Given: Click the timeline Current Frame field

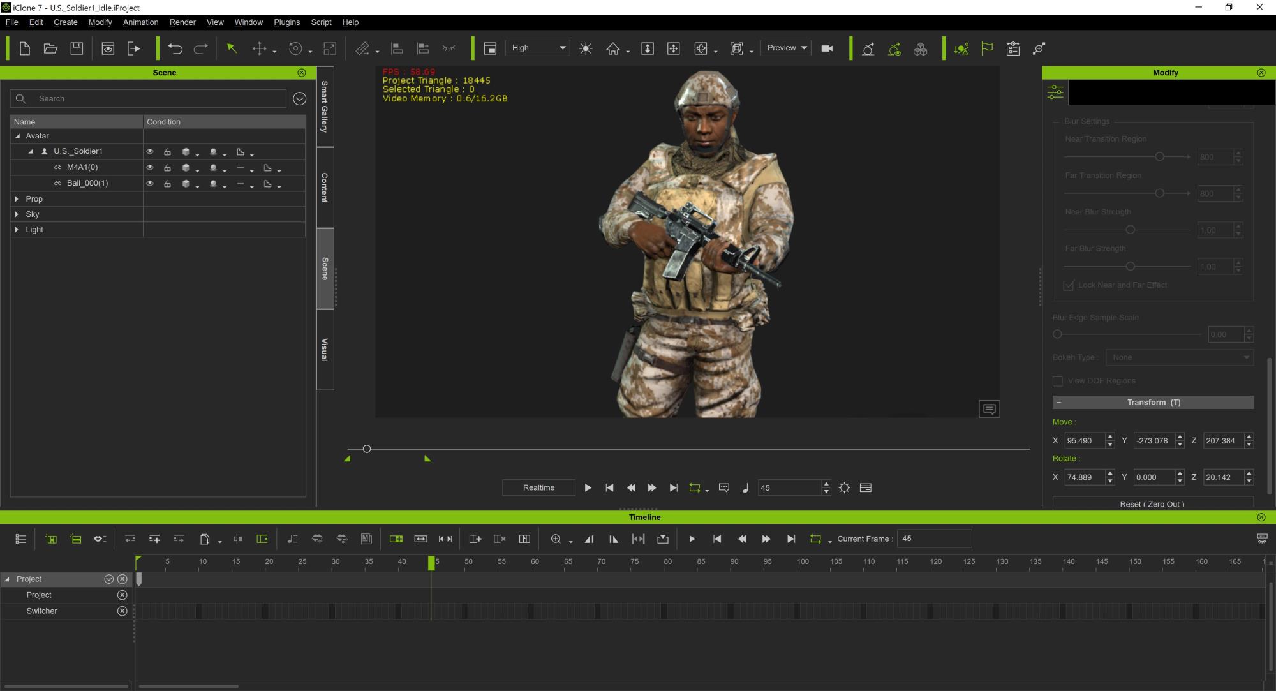Looking at the screenshot, I should pos(934,539).
